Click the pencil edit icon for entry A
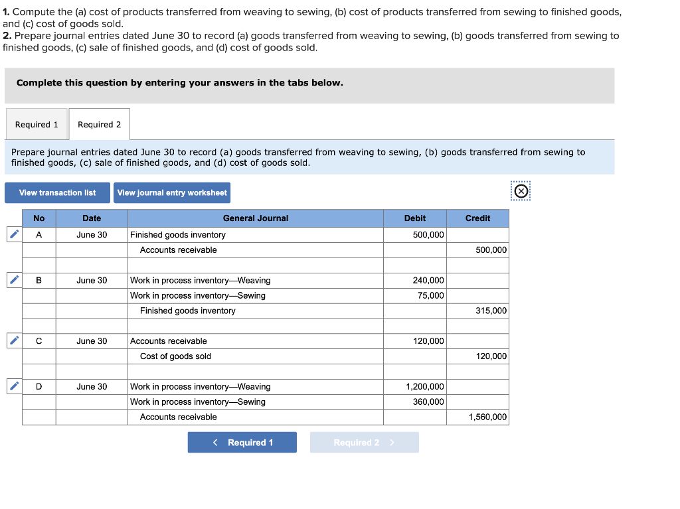This screenshot has width=680, height=509. coord(15,234)
